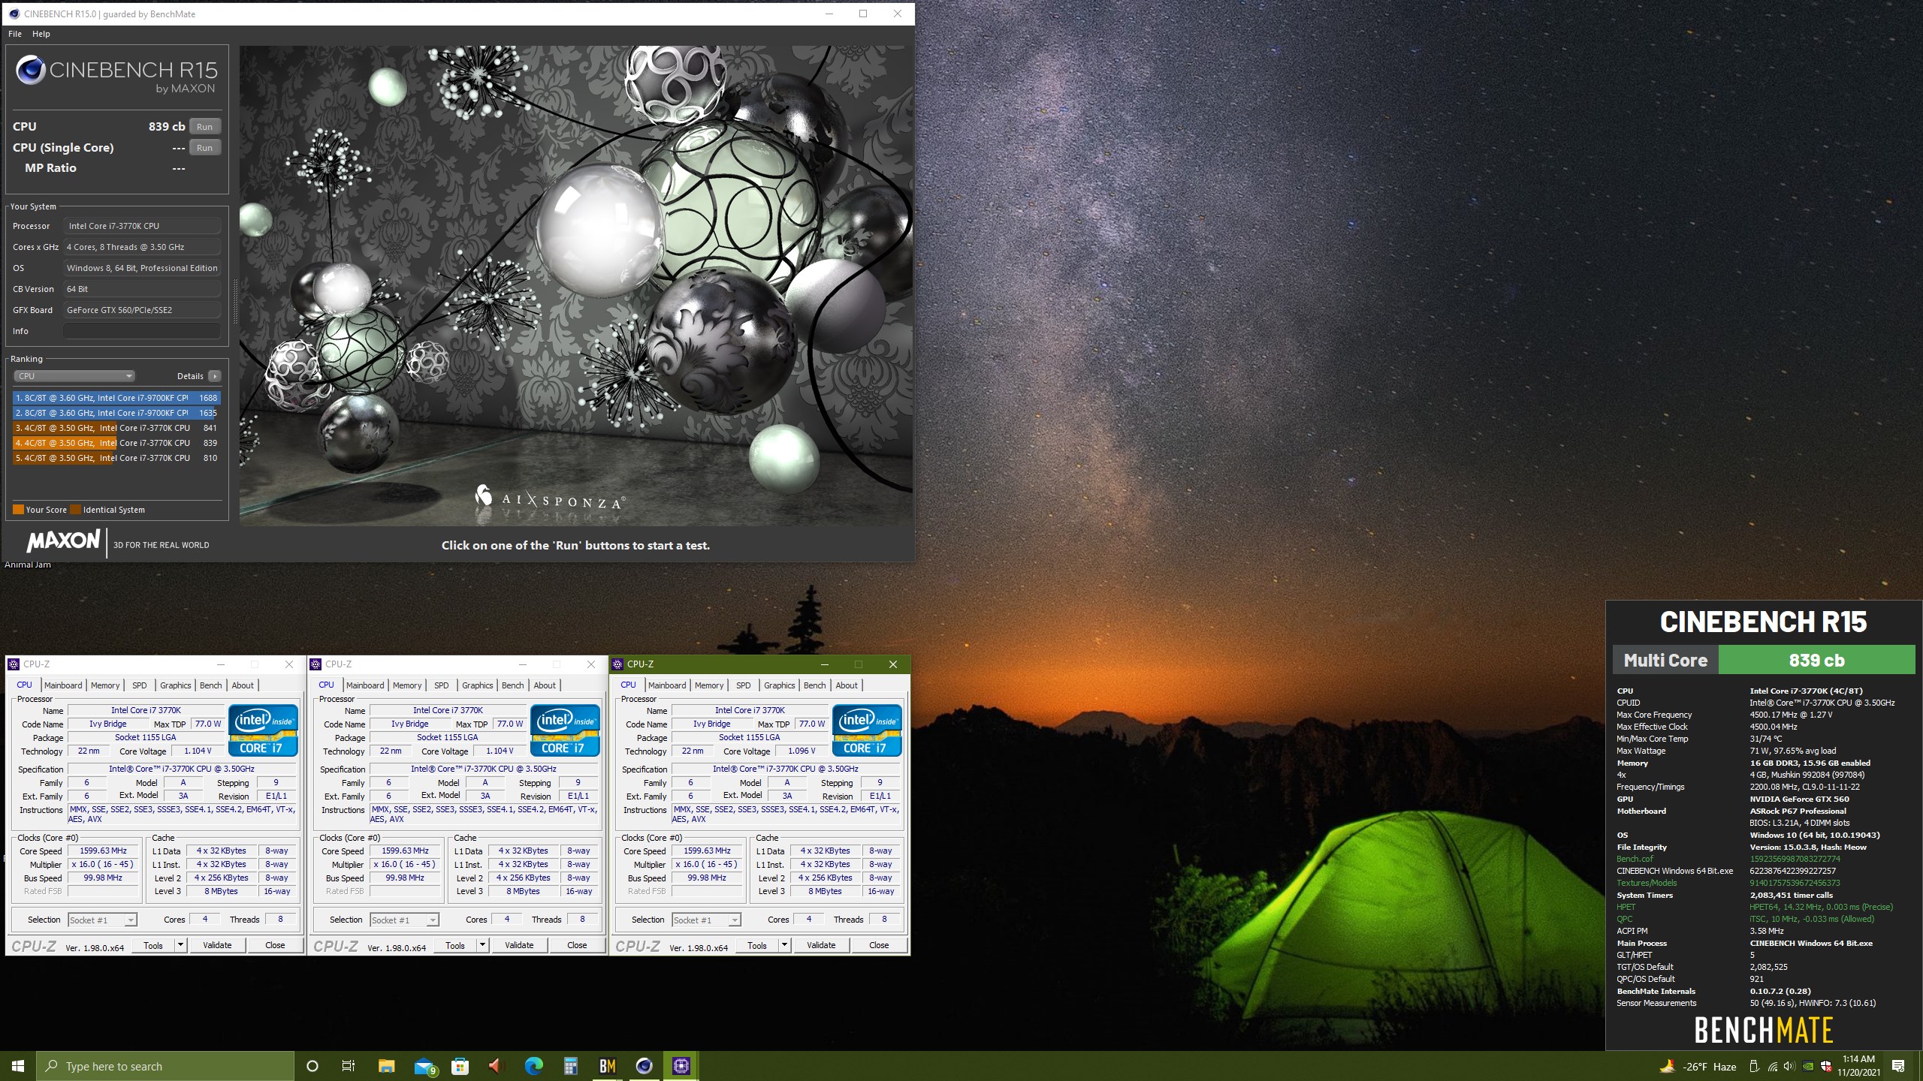The height and width of the screenshot is (1081, 1923).
Task: Select the i7-3770K ranking row scoring 841
Action: [116, 428]
